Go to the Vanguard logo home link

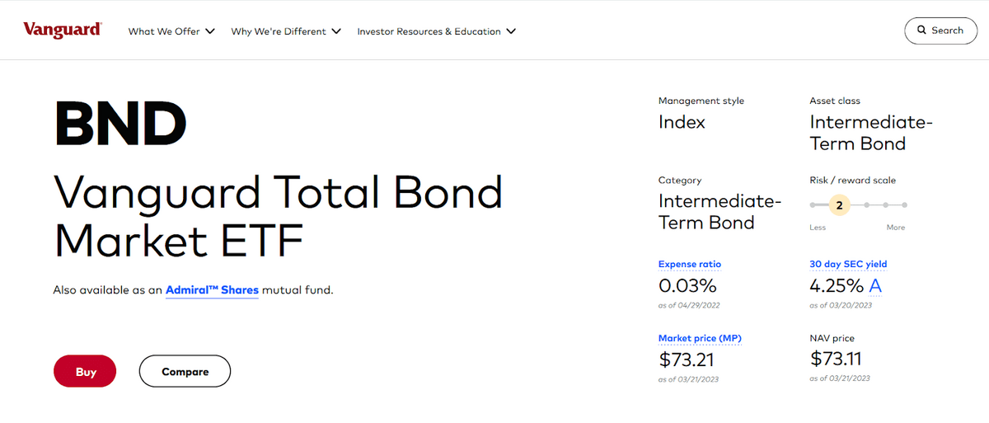pyautogui.click(x=63, y=31)
